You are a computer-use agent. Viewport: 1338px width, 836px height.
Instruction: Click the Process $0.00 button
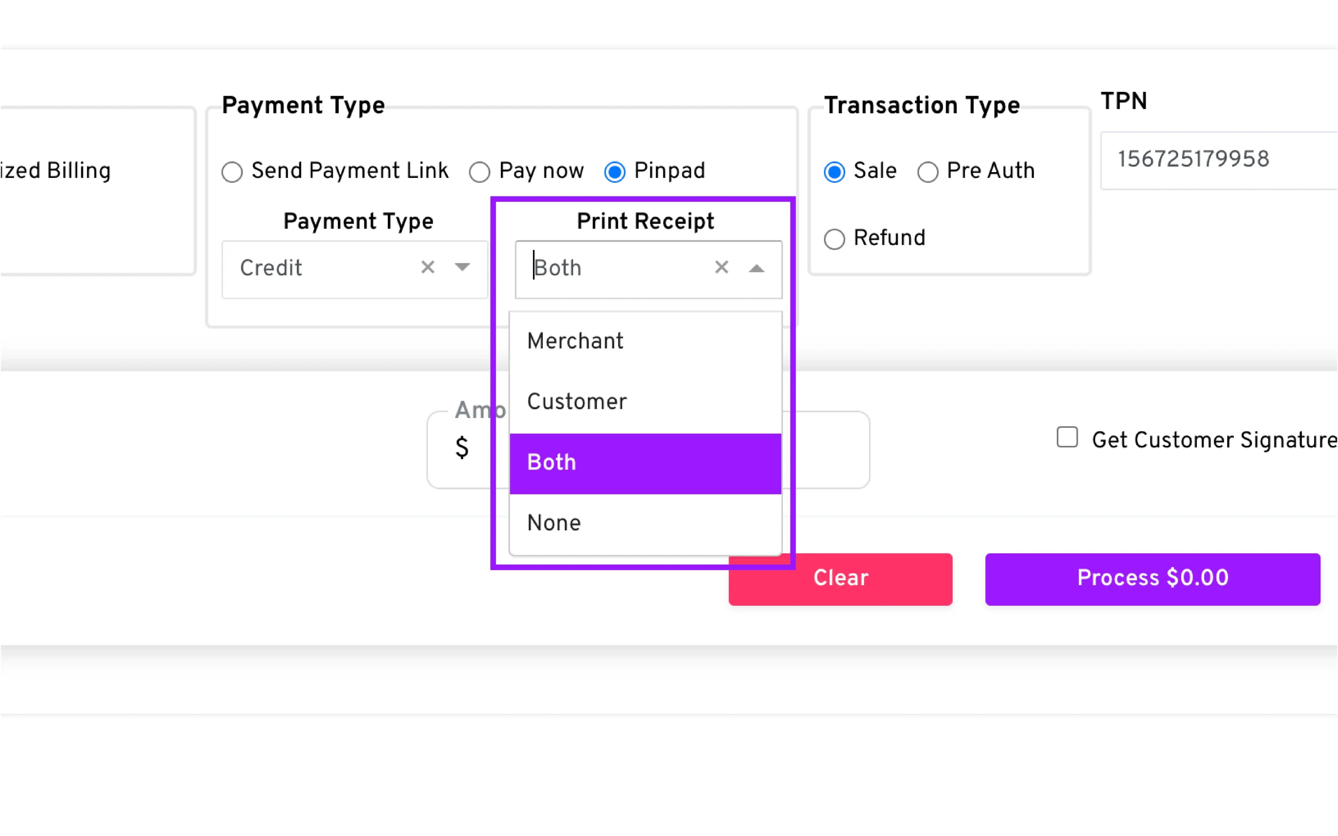[1152, 578]
